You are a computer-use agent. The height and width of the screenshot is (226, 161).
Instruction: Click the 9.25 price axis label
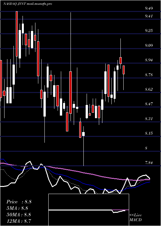click(x=149, y=31)
